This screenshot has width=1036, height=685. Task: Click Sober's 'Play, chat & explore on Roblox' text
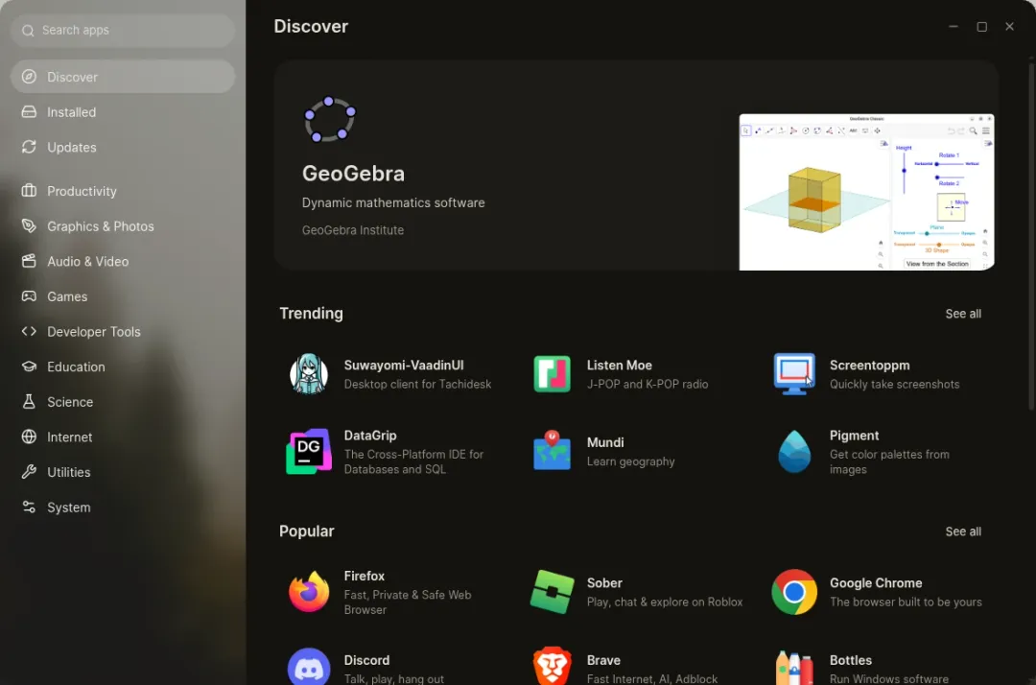(665, 602)
